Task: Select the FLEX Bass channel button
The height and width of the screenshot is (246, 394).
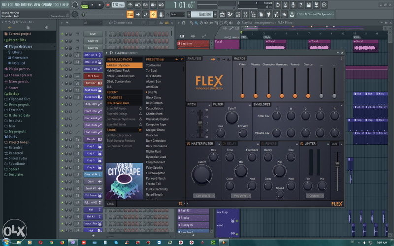Action: click(93, 76)
